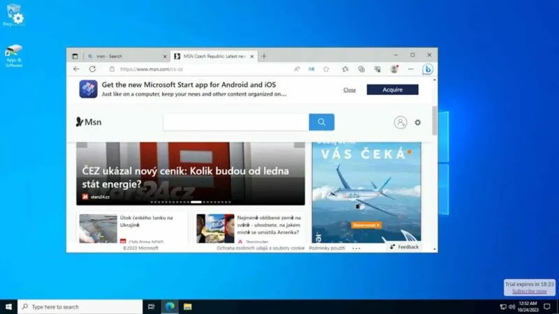Open Útok českého tanku article thumbnail
The width and height of the screenshot is (559, 314).
click(98, 229)
